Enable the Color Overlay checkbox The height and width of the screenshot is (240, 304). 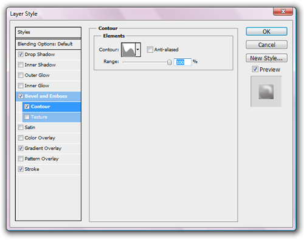coord(21,138)
